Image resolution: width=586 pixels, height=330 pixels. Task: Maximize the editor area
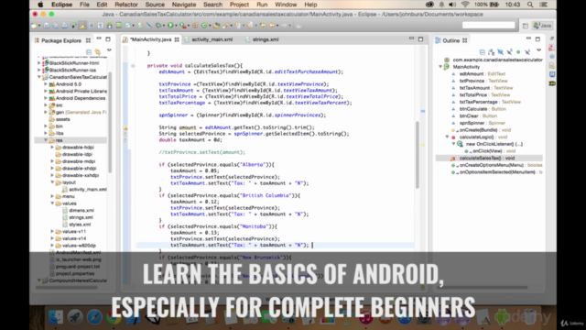421,38
